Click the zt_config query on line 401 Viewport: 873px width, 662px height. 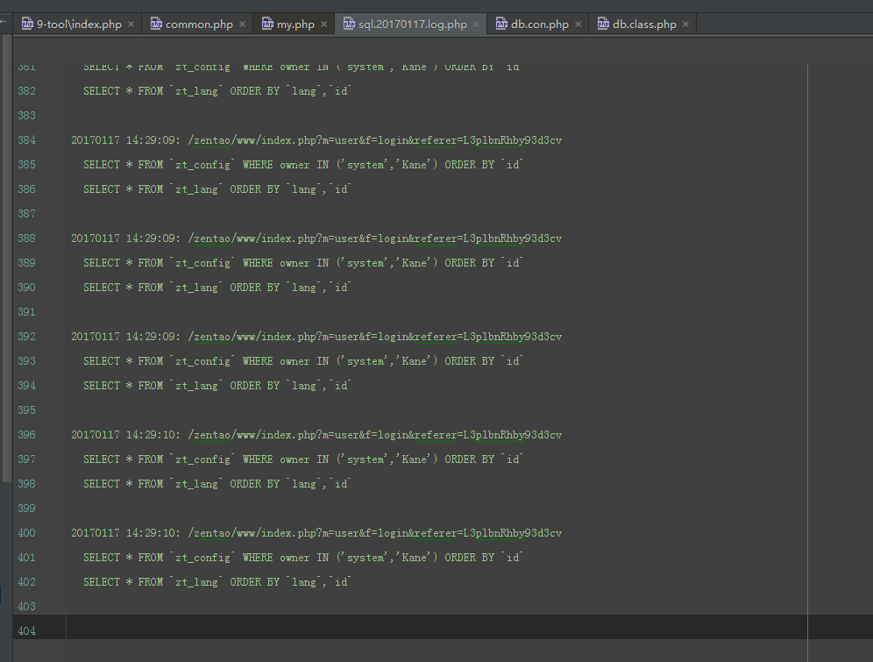[x=302, y=558]
